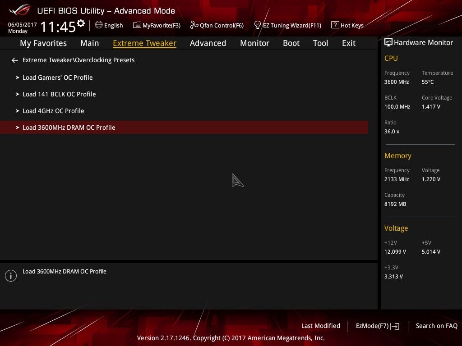Viewport: 462px width, 346px height.
Task: Click the back arrow to Extreme Tweaker
Action: (15, 60)
